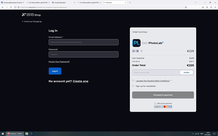Reload the current checkout page
The width and height of the screenshot is (218, 136).
[11, 7]
